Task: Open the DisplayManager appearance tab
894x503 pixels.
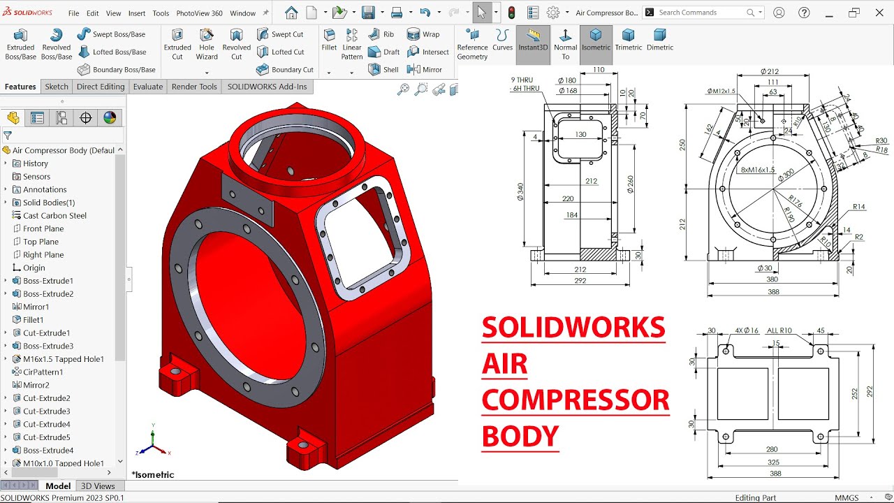Action: click(x=110, y=118)
